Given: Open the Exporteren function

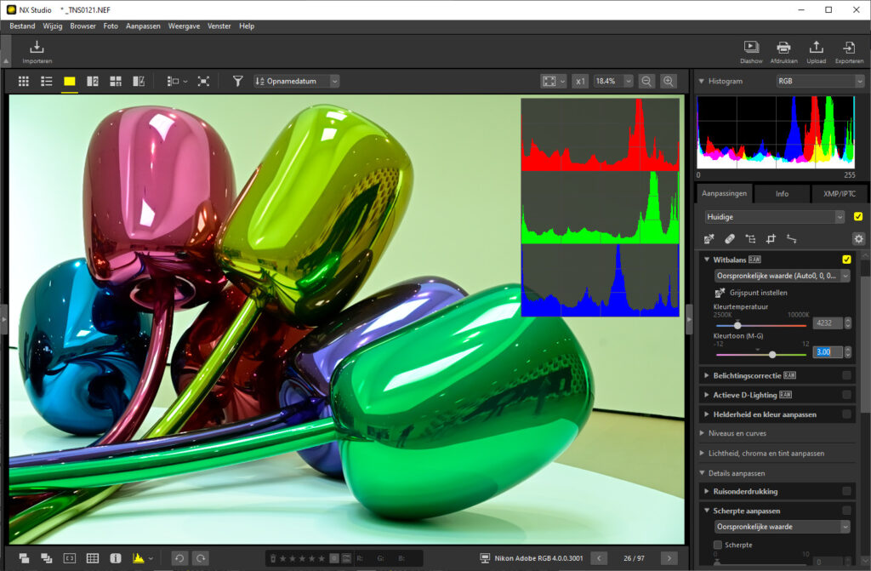Looking at the screenshot, I should tap(849, 48).
